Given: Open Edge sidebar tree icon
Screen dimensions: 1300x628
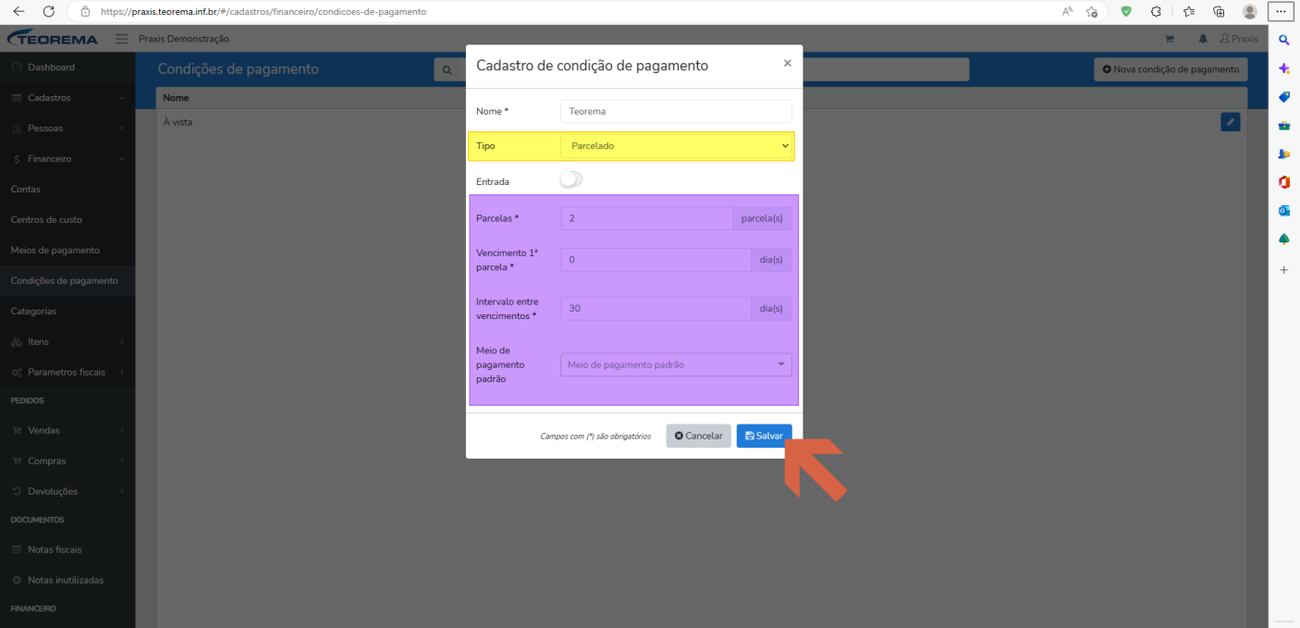Looking at the screenshot, I should pos(1284,240).
